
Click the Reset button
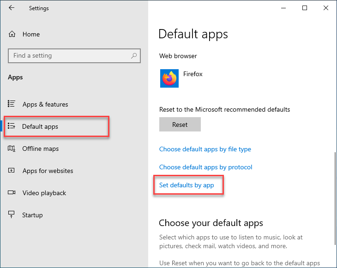click(x=180, y=125)
